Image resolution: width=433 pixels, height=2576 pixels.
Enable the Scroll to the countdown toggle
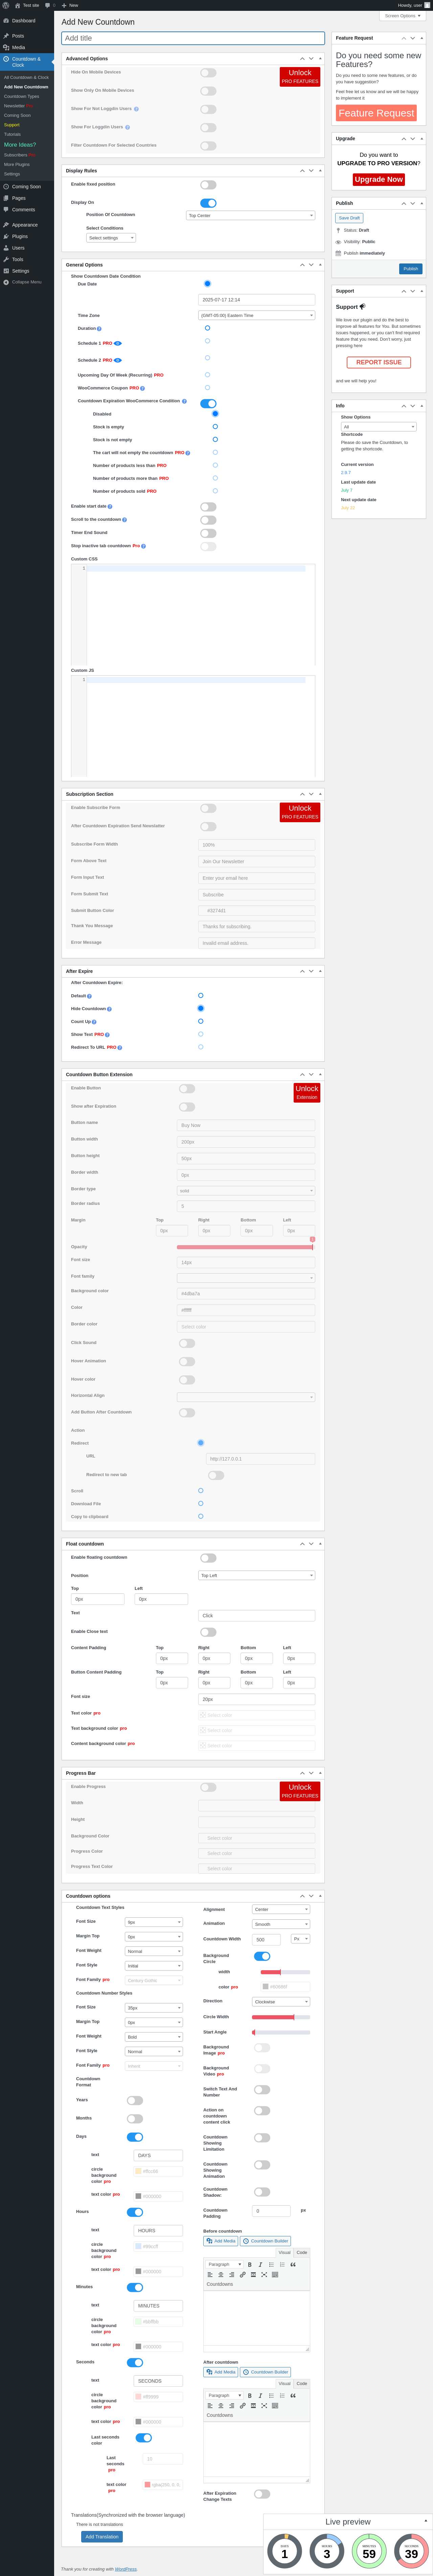tap(208, 520)
